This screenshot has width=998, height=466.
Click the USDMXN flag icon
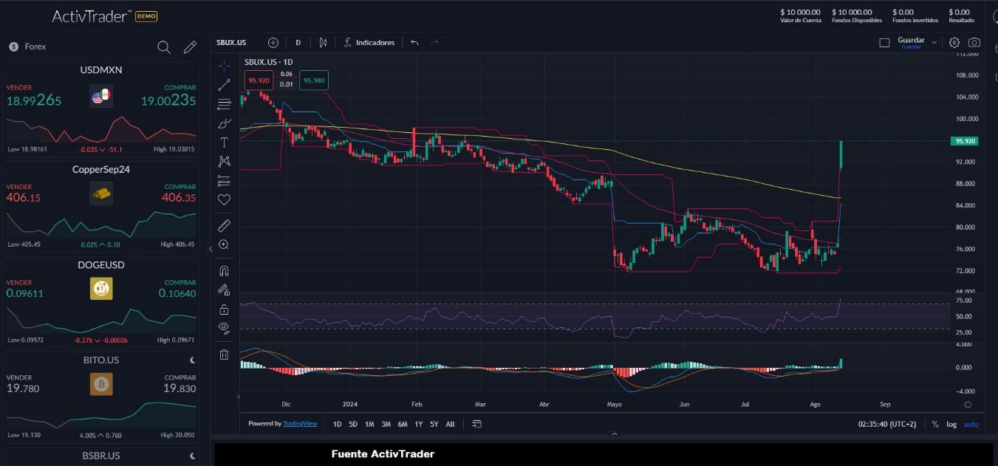[101, 96]
